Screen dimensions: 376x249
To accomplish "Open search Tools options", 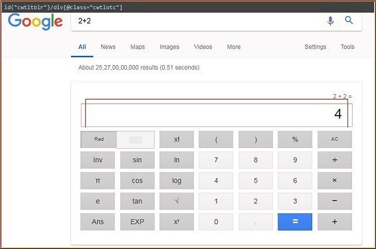I will tap(347, 46).
